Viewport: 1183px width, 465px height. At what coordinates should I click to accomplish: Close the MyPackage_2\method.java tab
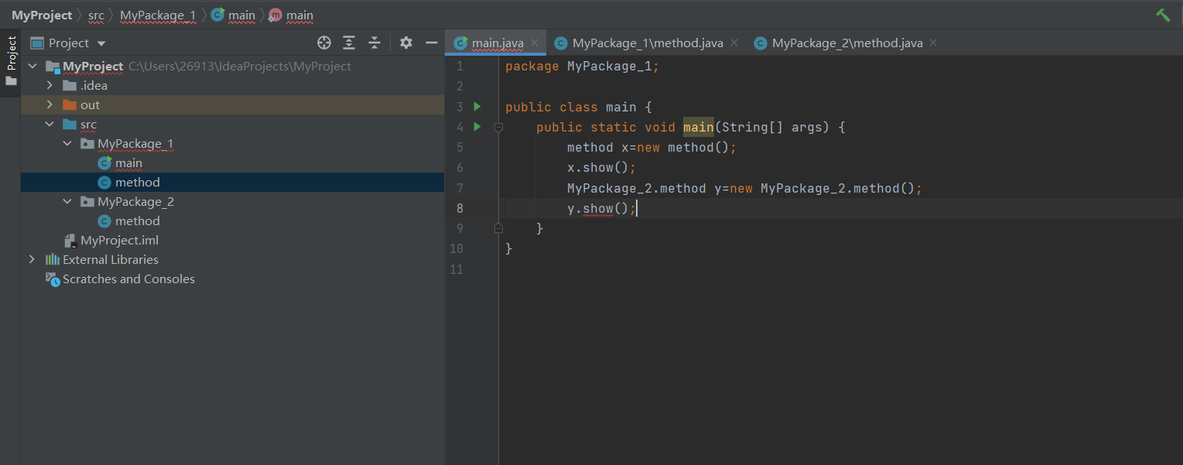coord(933,43)
